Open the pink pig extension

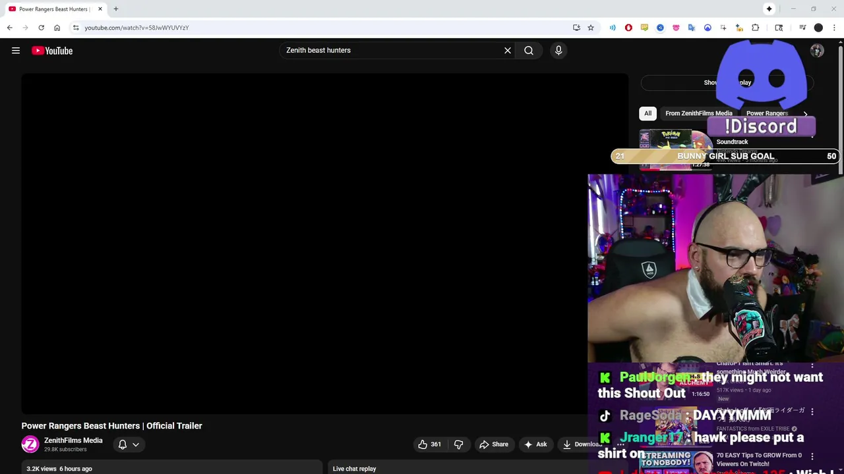point(676,28)
